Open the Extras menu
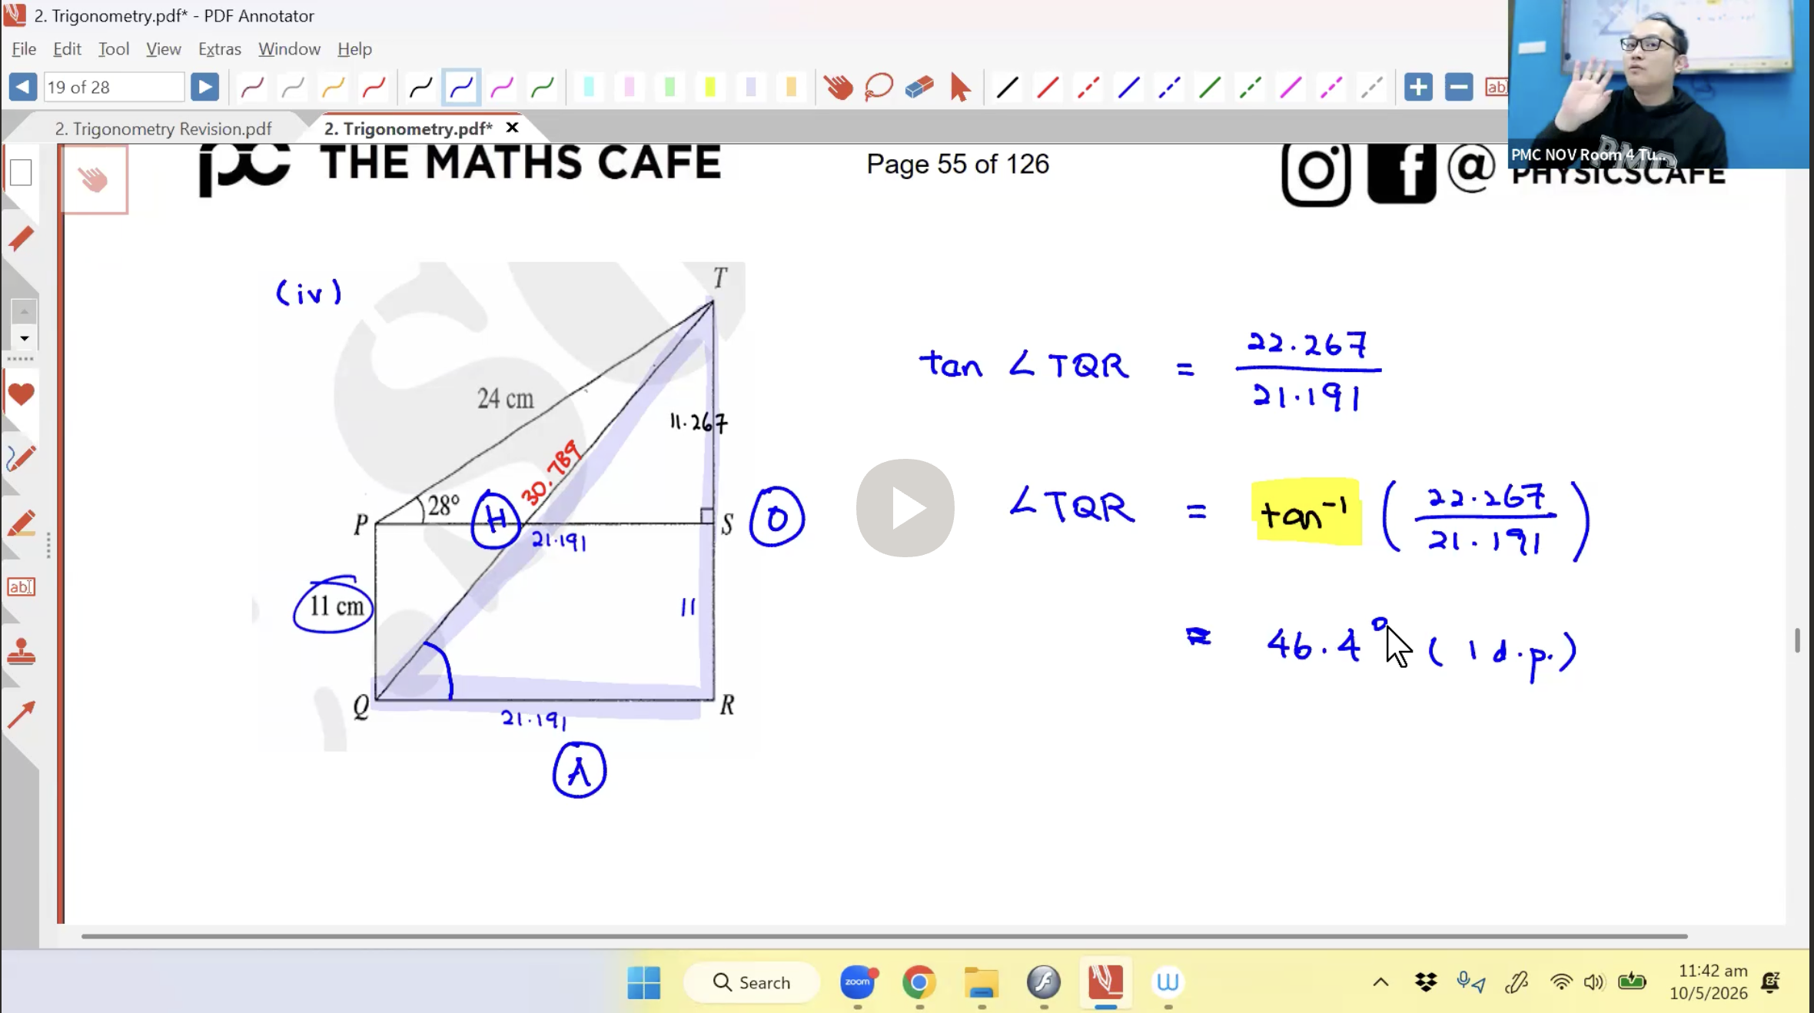The height and width of the screenshot is (1013, 1814). (220, 48)
